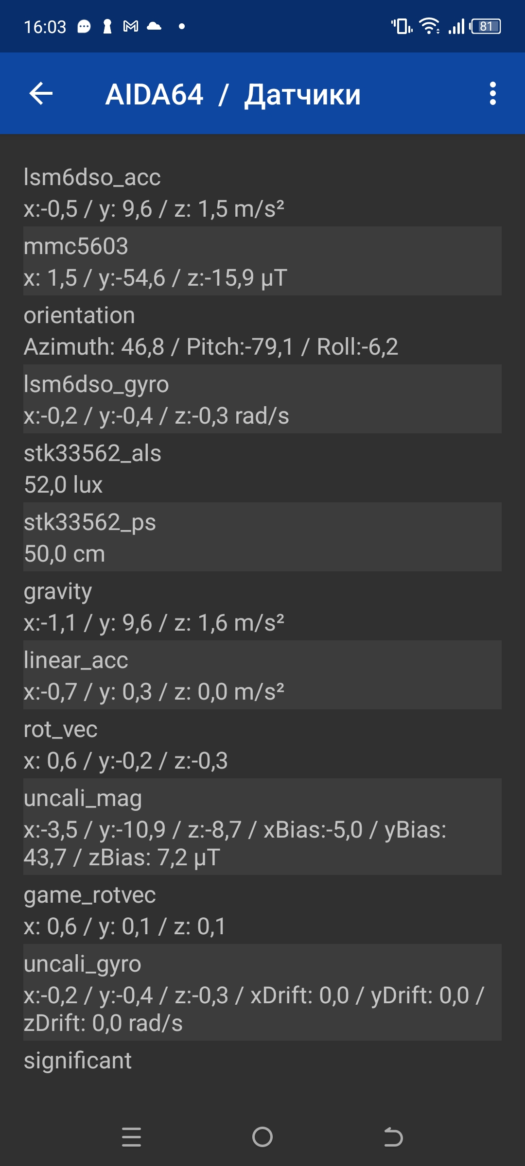Tap the Gmail notification icon

[131, 26]
